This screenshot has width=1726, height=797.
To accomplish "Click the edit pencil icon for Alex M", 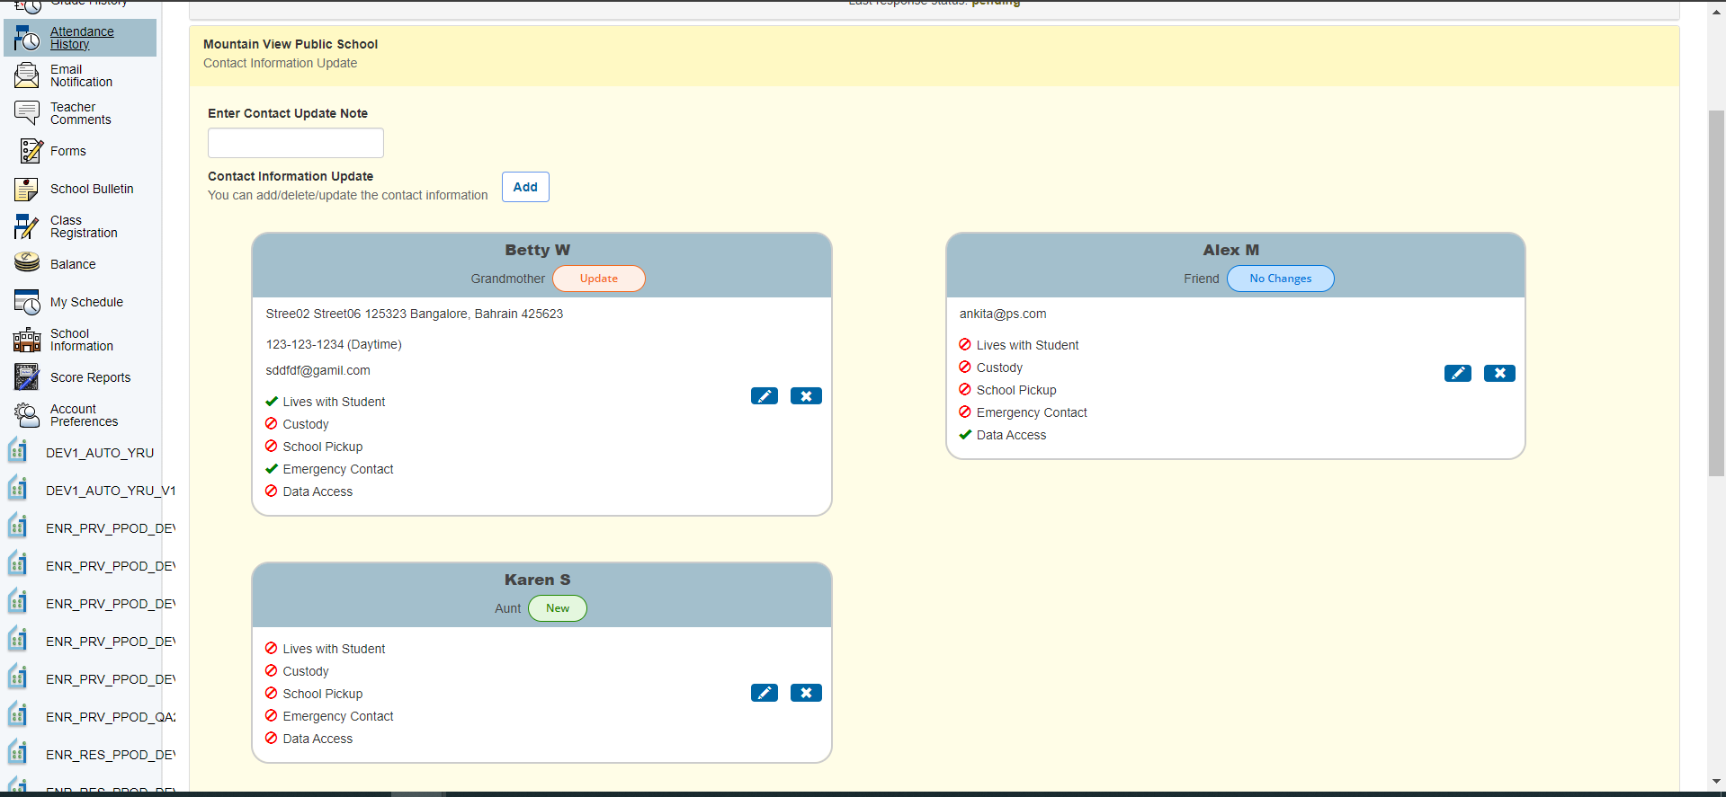I will (1457, 374).
